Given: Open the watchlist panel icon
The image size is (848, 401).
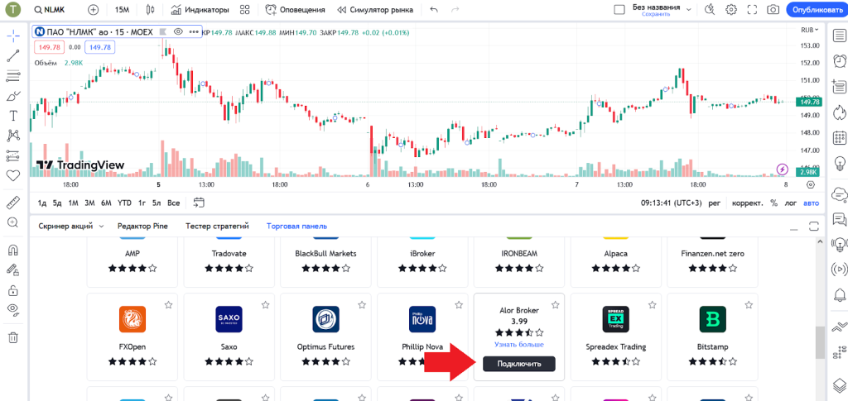Looking at the screenshot, I should [840, 35].
